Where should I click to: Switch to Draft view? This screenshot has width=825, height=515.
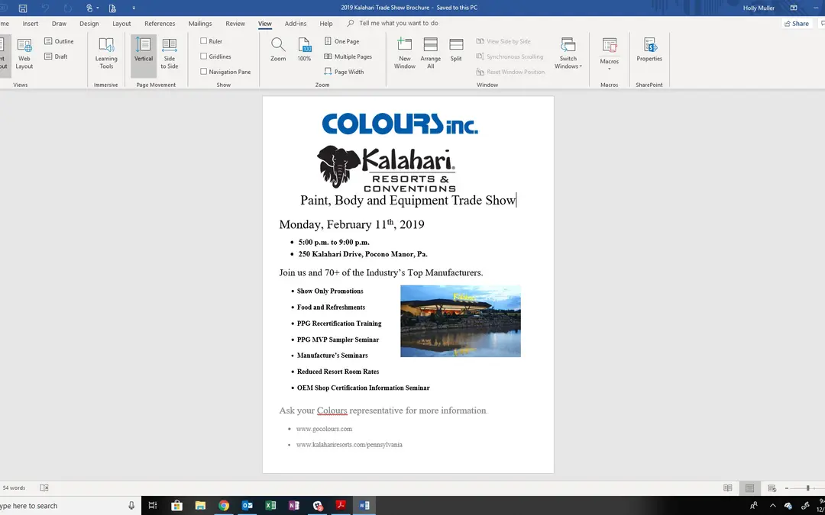pyautogui.click(x=57, y=56)
